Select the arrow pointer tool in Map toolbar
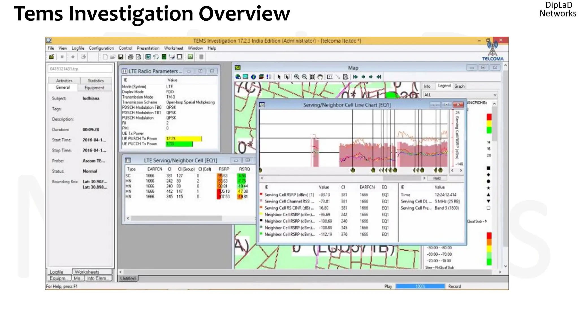579x326 pixels. click(x=279, y=77)
